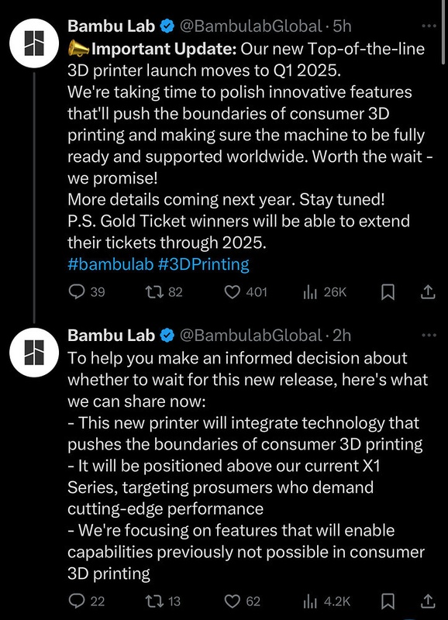View analytics showing 26K views

325,292
